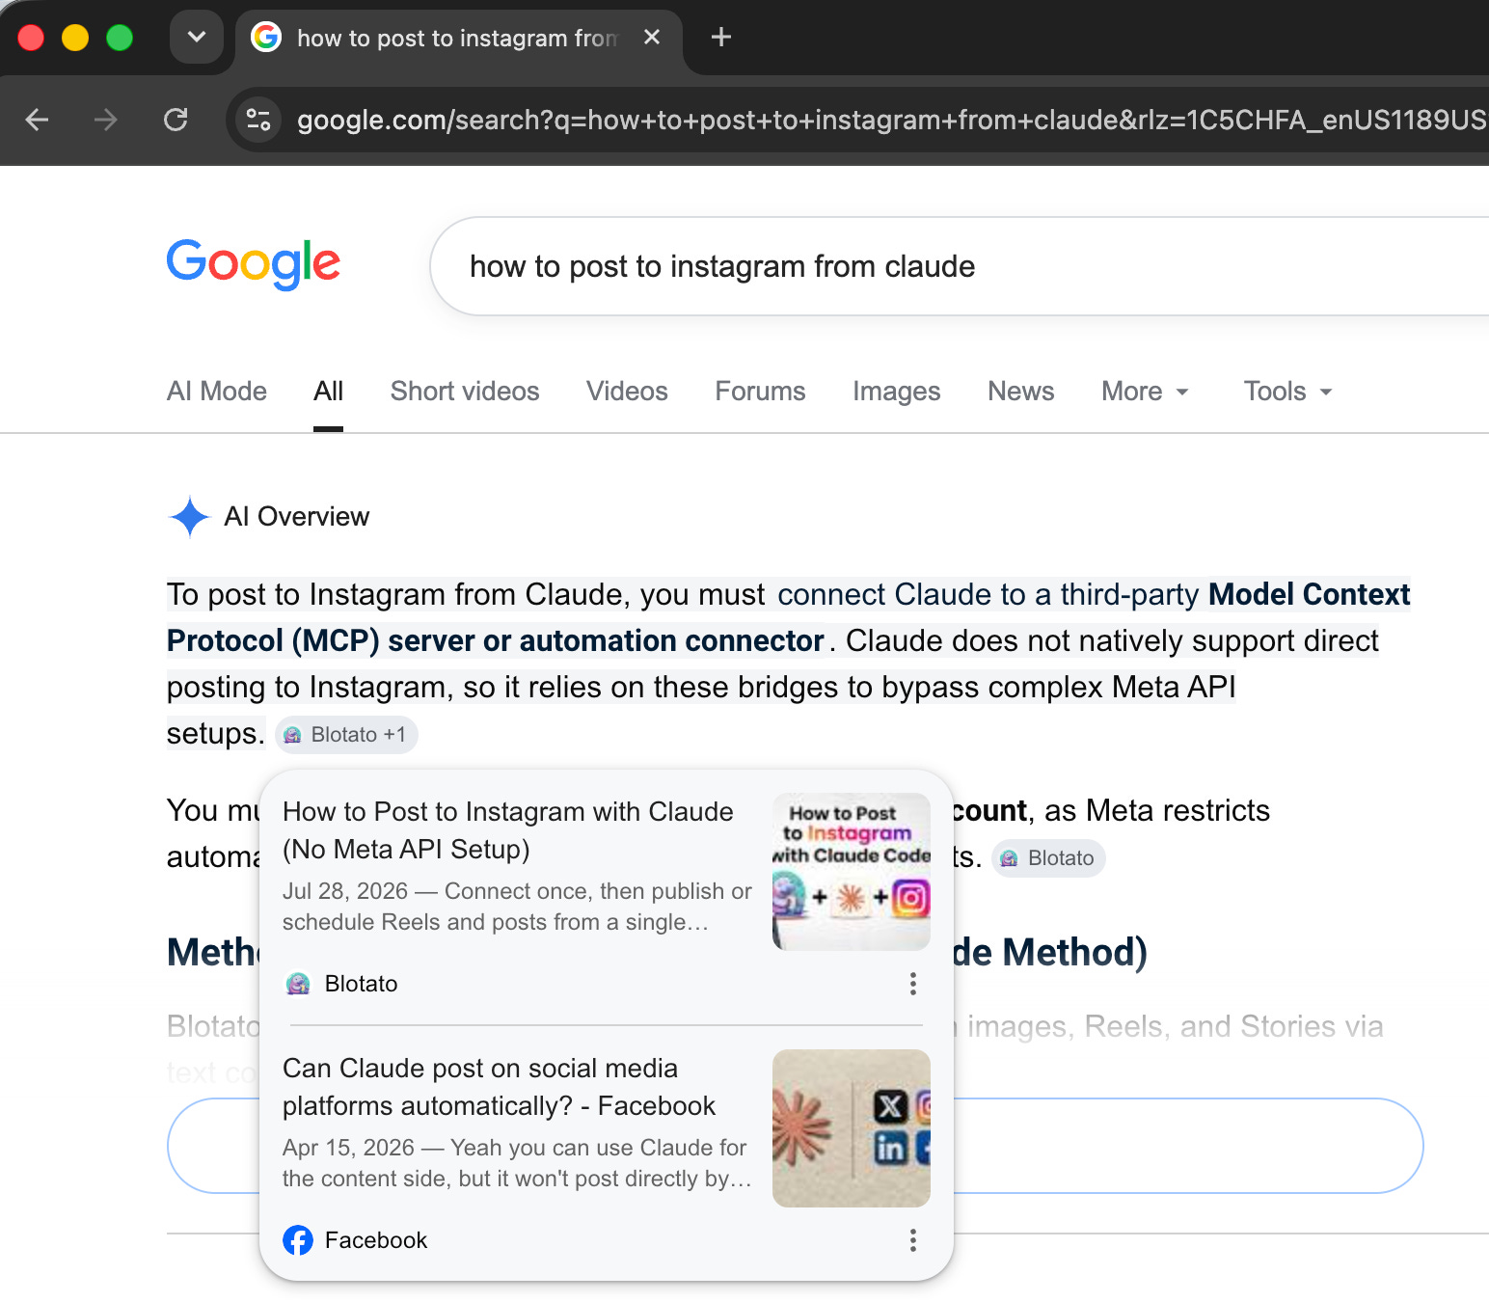The height and width of the screenshot is (1302, 1489).
Task: Click the browser address bar URL
Action: click(x=891, y=120)
